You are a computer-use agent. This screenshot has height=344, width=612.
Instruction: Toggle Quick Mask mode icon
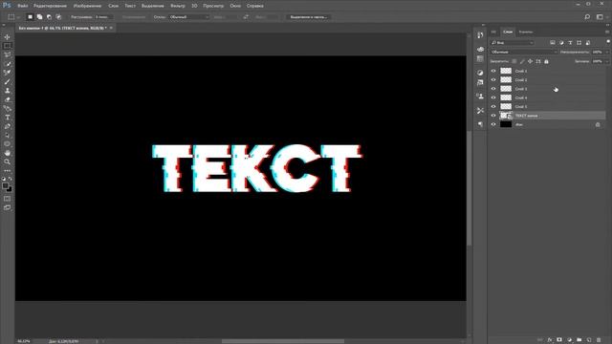[7, 199]
